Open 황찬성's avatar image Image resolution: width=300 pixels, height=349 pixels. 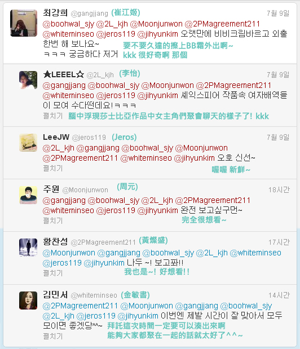pyautogui.click(x=28, y=248)
